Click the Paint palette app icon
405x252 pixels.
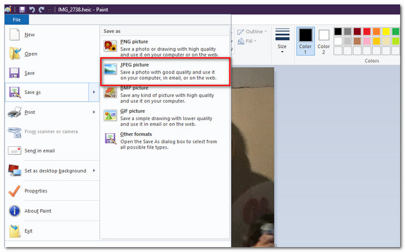pos(7,9)
